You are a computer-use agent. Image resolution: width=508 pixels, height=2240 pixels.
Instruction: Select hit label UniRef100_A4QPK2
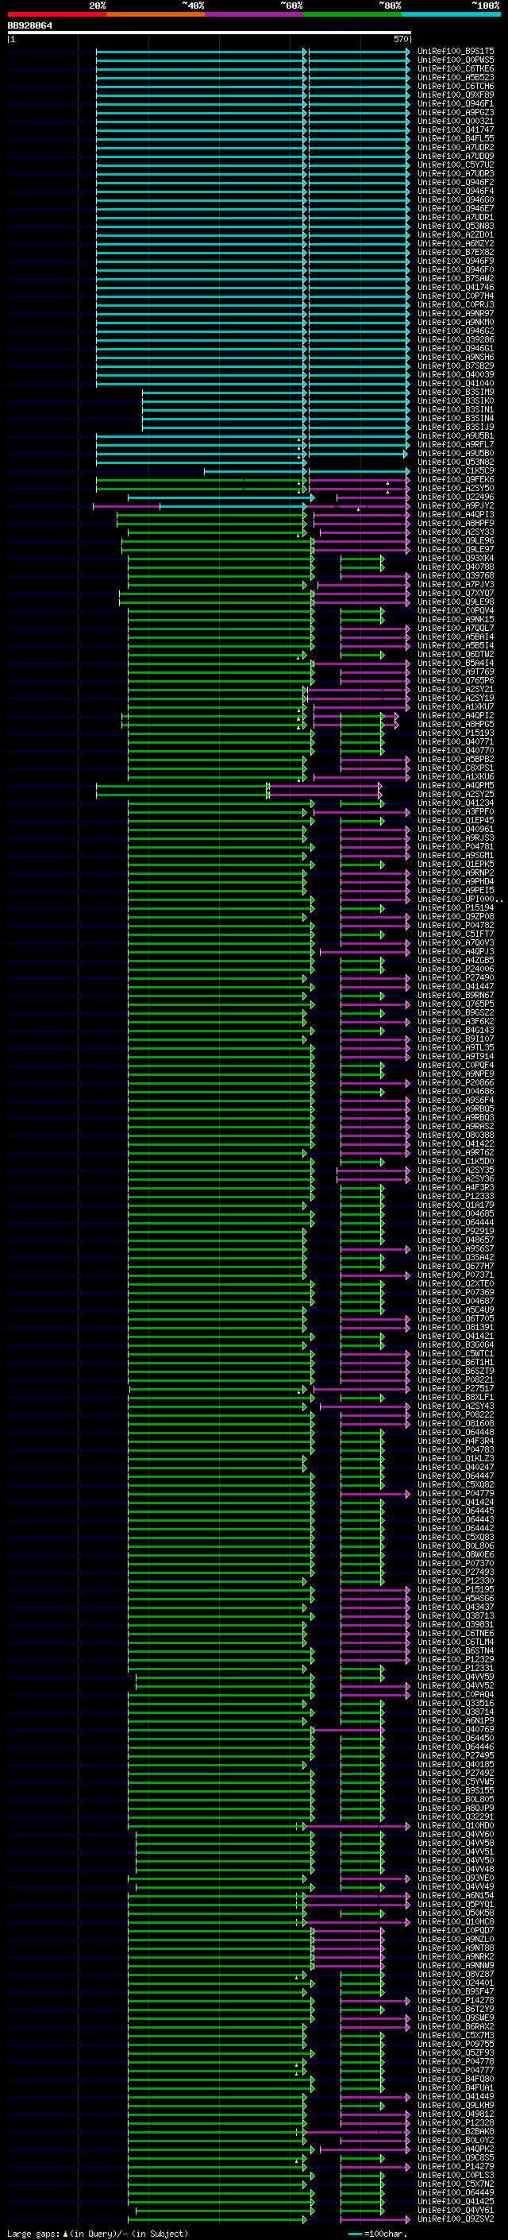(x=456, y=2149)
